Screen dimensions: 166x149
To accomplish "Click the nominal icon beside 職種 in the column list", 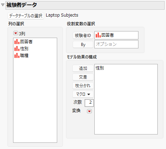I will coord(17,55).
